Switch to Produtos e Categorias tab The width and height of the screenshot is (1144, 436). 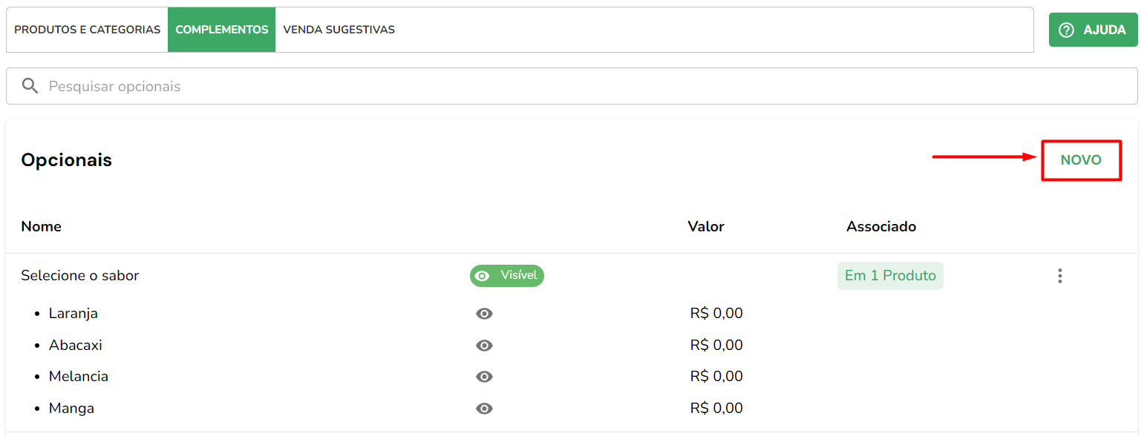click(88, 30)
